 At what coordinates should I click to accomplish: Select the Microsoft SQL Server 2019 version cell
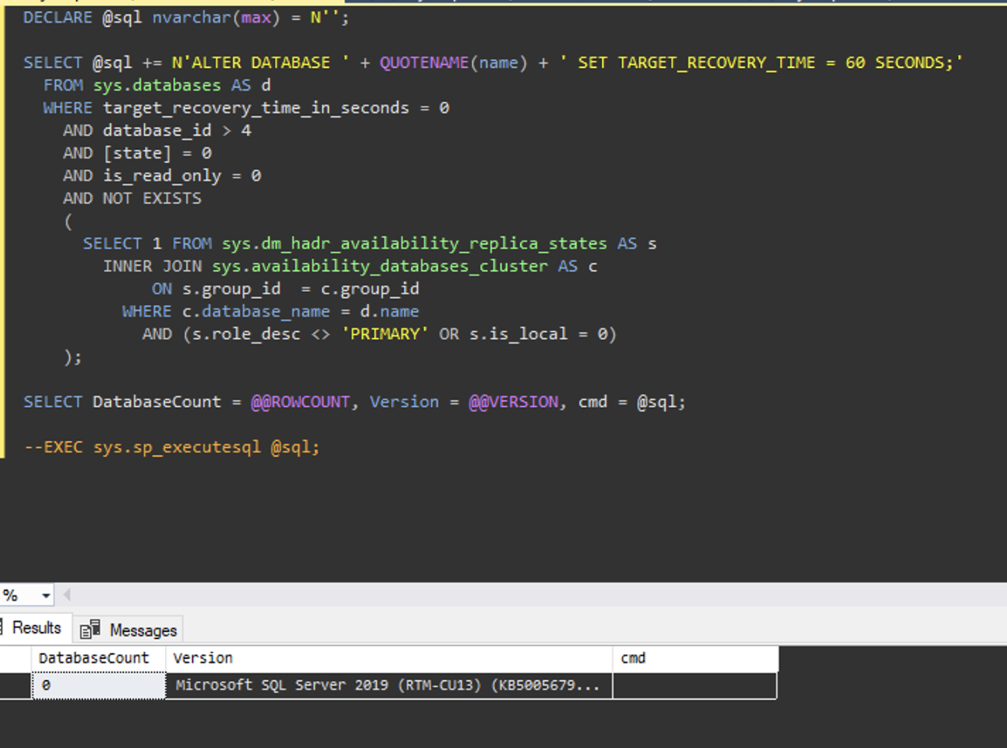(387, 685)
